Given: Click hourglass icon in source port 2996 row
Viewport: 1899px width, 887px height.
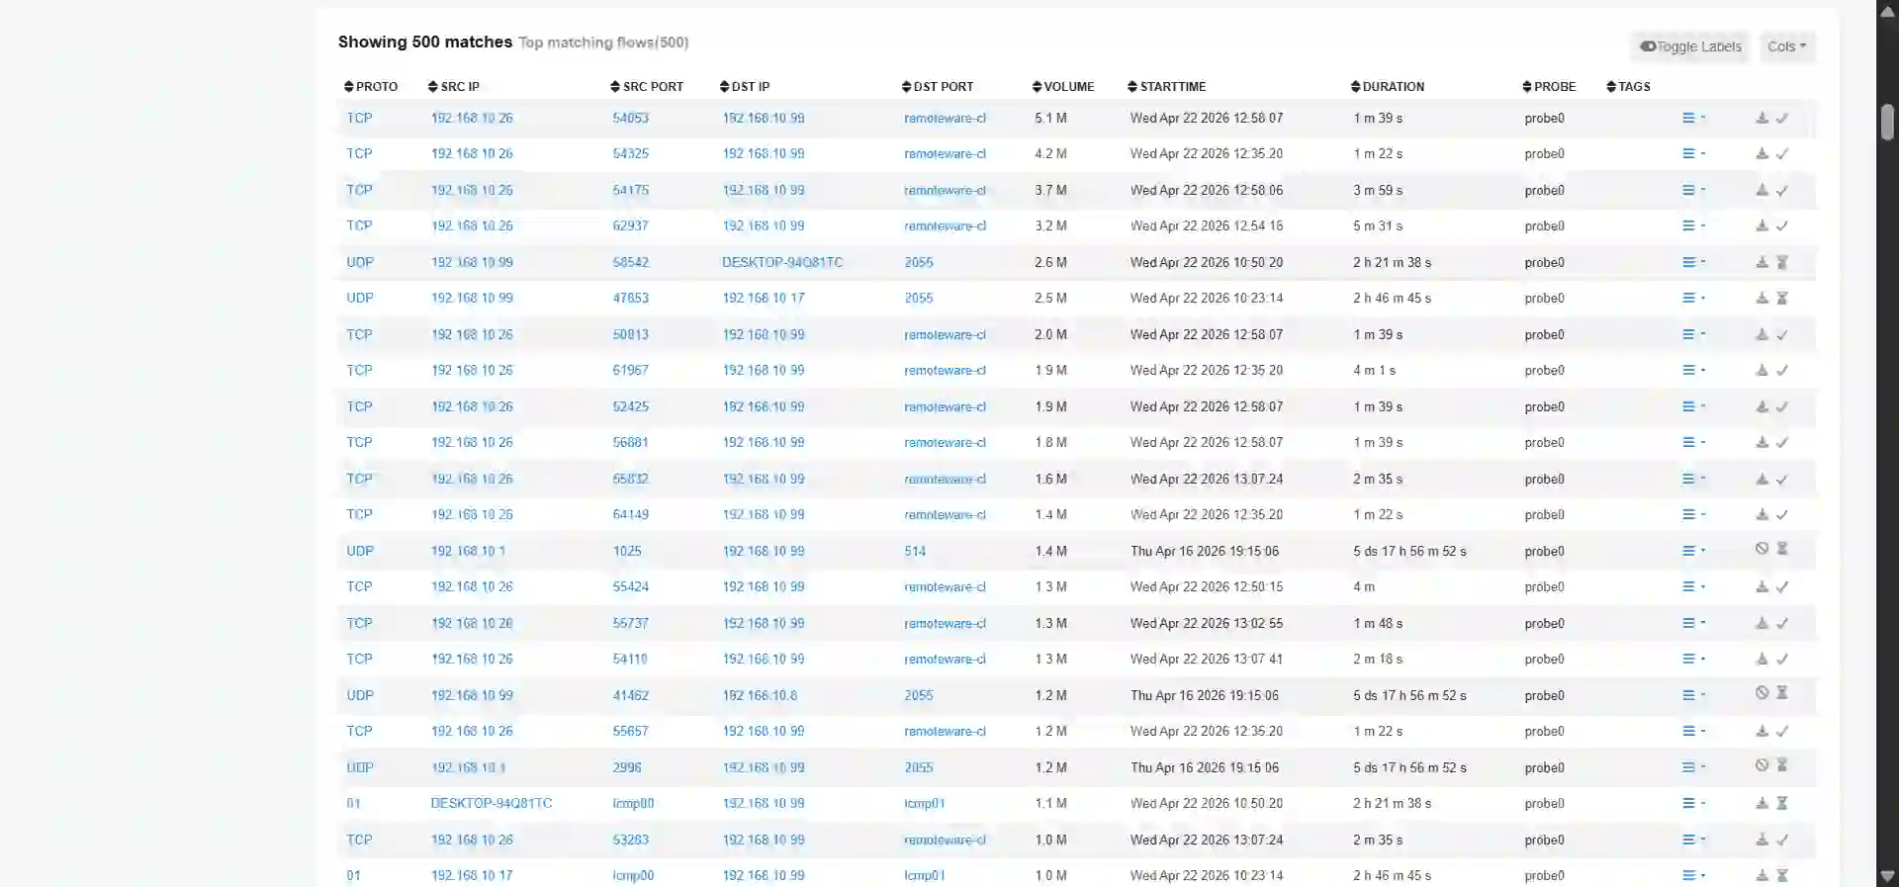Looking at the screenshot, I should click(x=1782, y=765).
